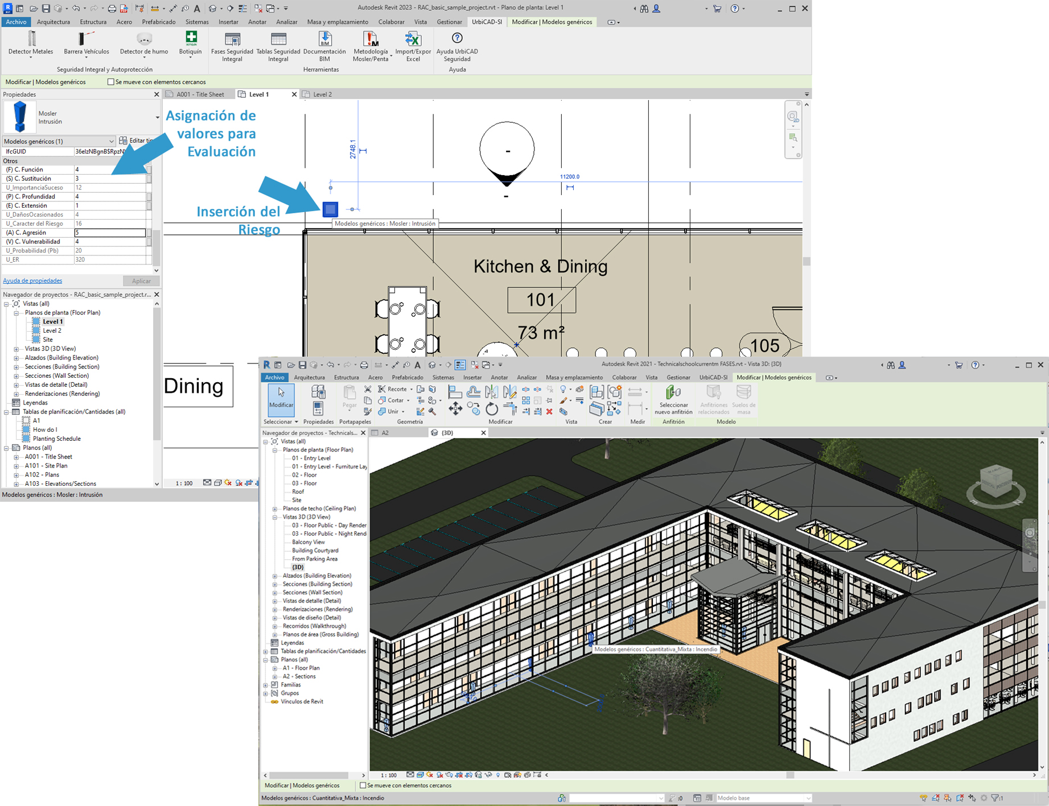
Task: Insert a Botiquín first aid element
Action: coord(191,39)
